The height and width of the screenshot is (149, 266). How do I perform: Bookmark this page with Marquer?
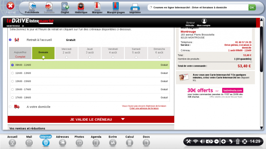[x=97, y=8]
